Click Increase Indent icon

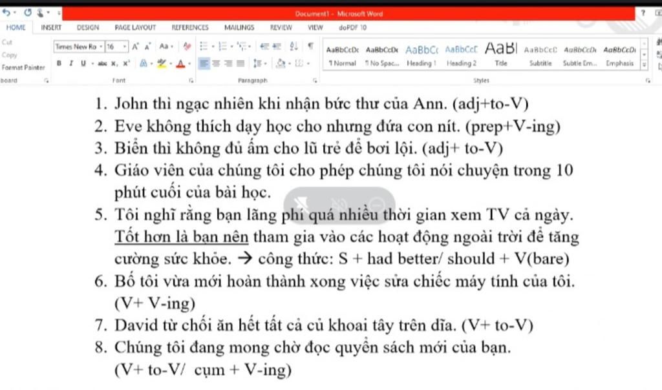tap(277, 46)
